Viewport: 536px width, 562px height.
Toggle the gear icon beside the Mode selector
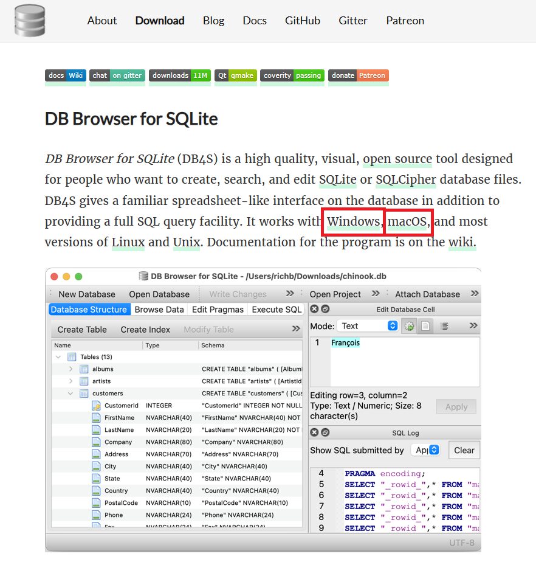click(409, 326)
